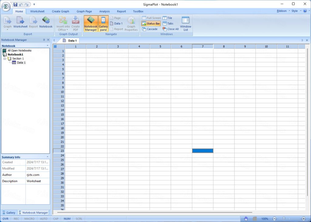Click the worksheet horizontal scrollbar
The width and height of the screenshot is (311, 222).
click(x=155, y=212)
